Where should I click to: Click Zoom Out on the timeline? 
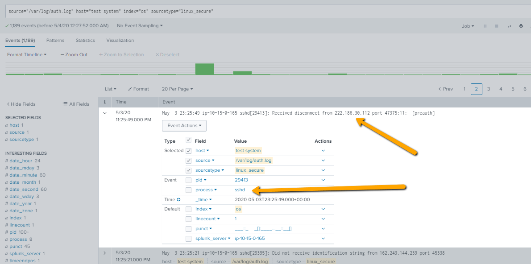(74, 54)
